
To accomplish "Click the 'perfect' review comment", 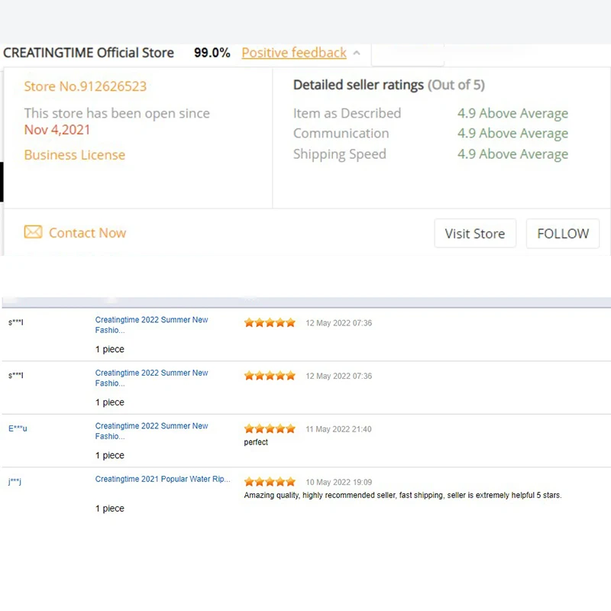I will coord(256,442).
